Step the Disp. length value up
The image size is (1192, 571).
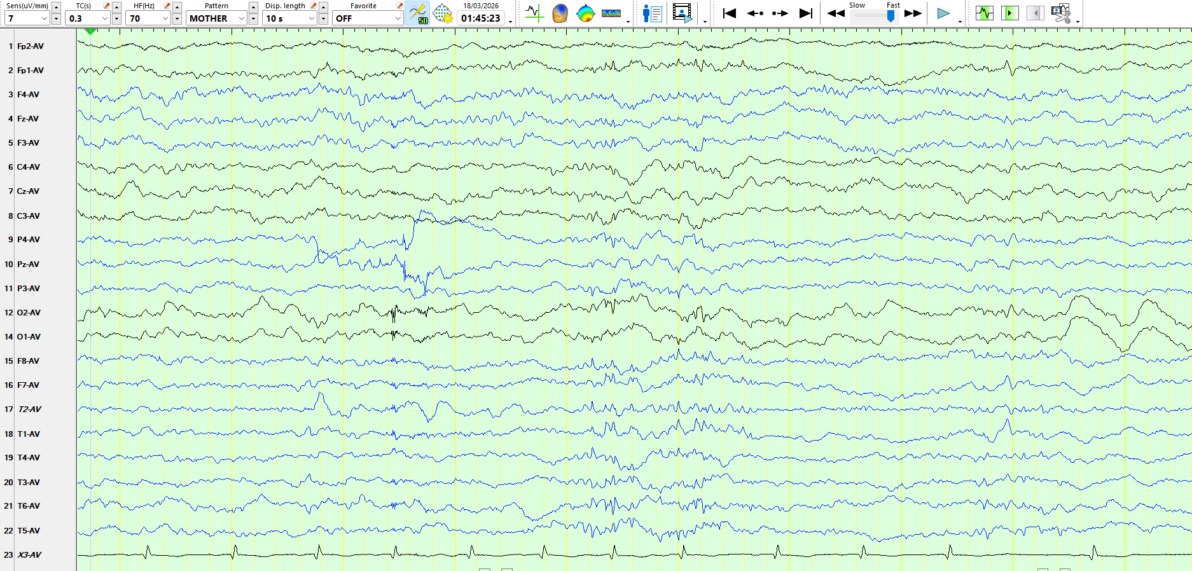click(x=323, y=7)
